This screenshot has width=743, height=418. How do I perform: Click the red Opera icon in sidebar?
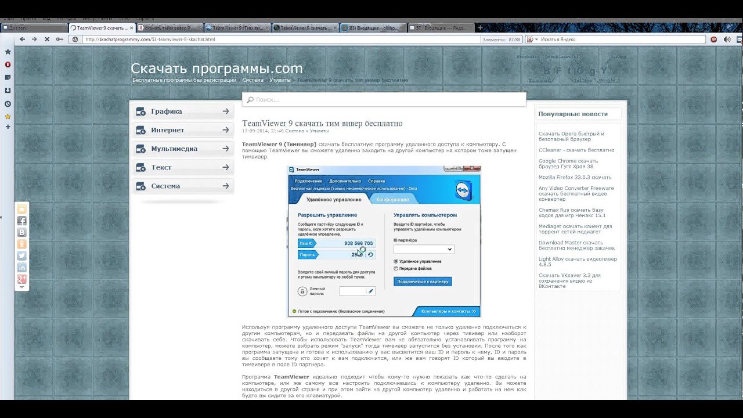[8, 64]
